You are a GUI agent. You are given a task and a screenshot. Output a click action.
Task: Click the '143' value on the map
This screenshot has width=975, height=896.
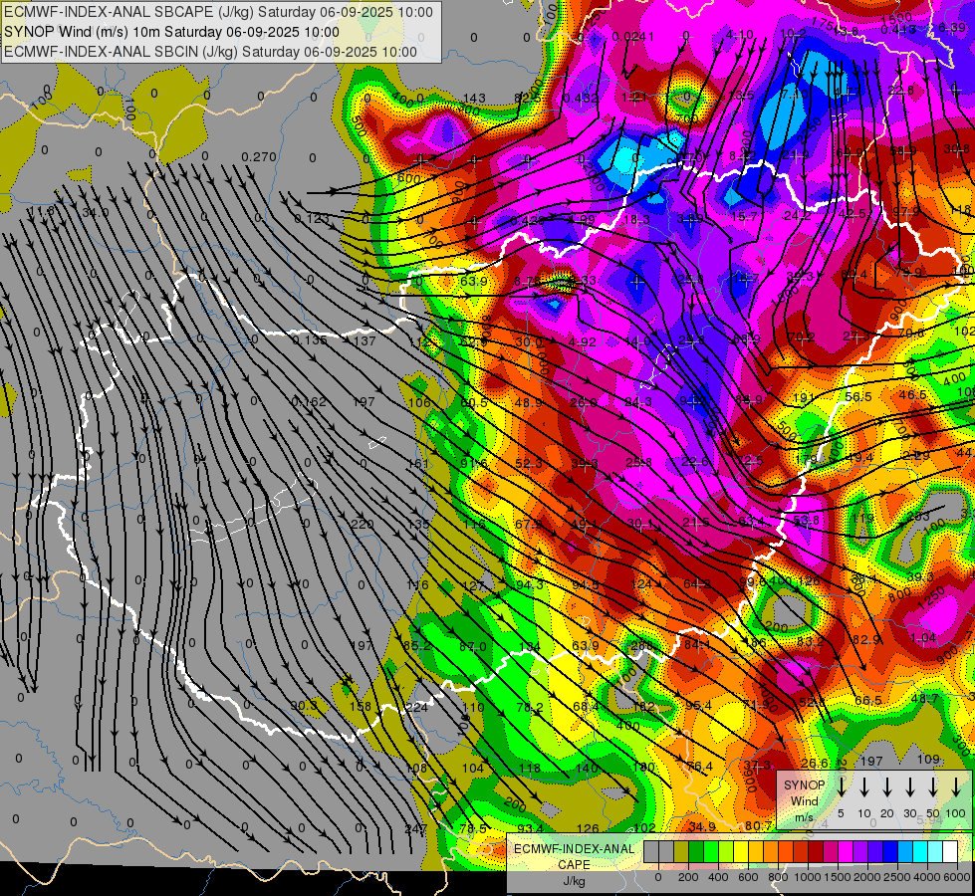474,98
